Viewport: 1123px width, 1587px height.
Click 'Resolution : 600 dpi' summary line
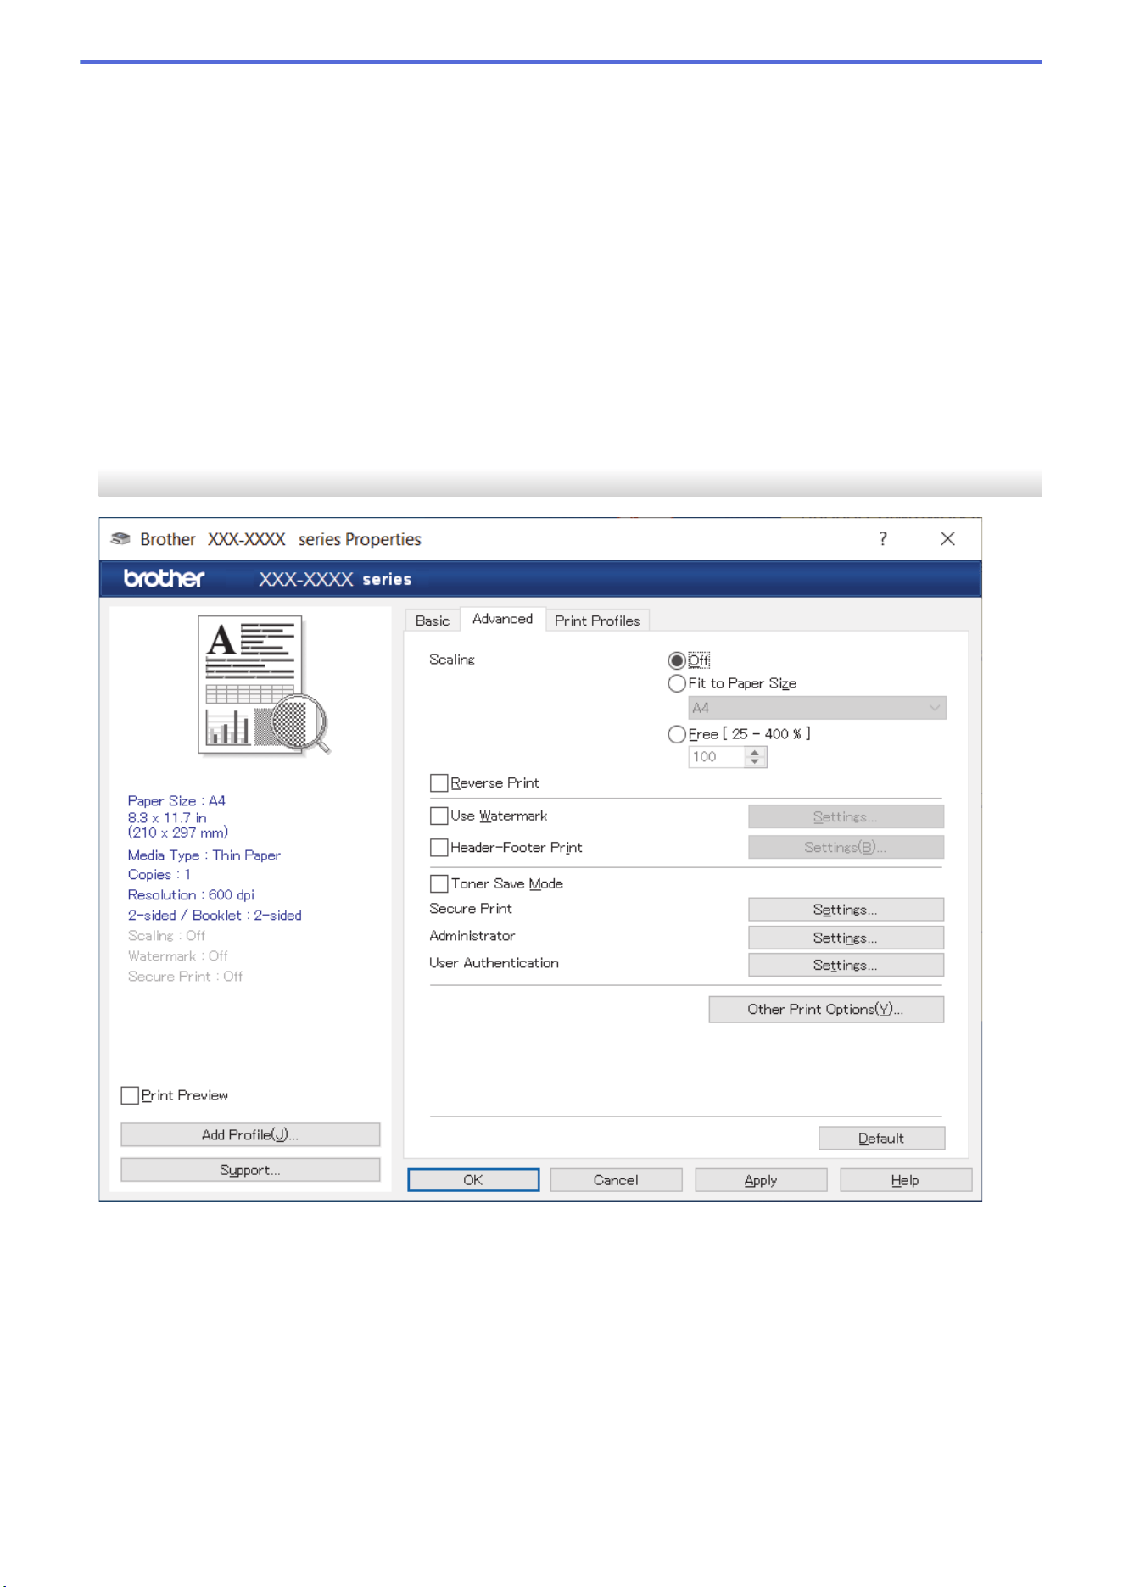[191, 895]
